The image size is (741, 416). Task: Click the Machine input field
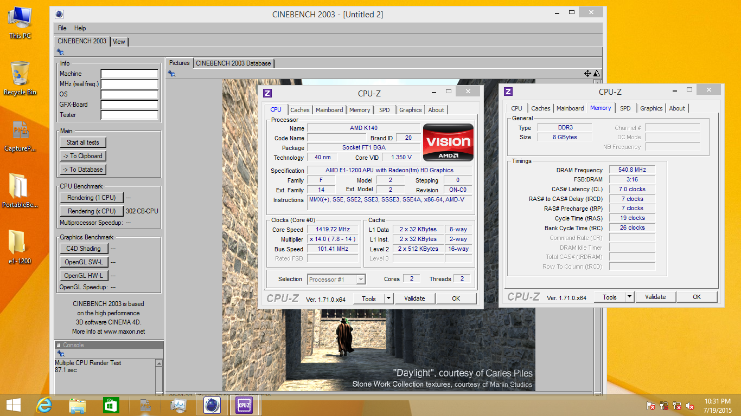(129, 74)
